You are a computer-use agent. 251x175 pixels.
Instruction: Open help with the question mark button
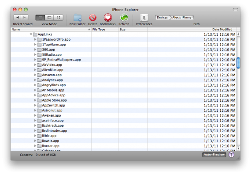tap(231, 155)
